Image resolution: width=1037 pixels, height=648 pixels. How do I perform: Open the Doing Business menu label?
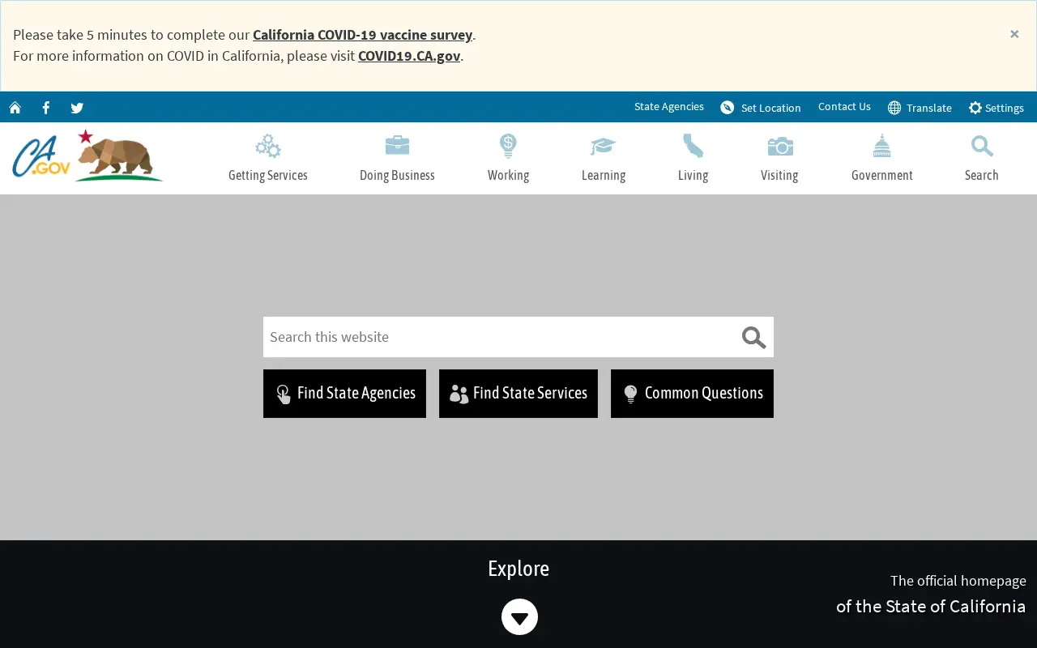[x=397, y=176]
